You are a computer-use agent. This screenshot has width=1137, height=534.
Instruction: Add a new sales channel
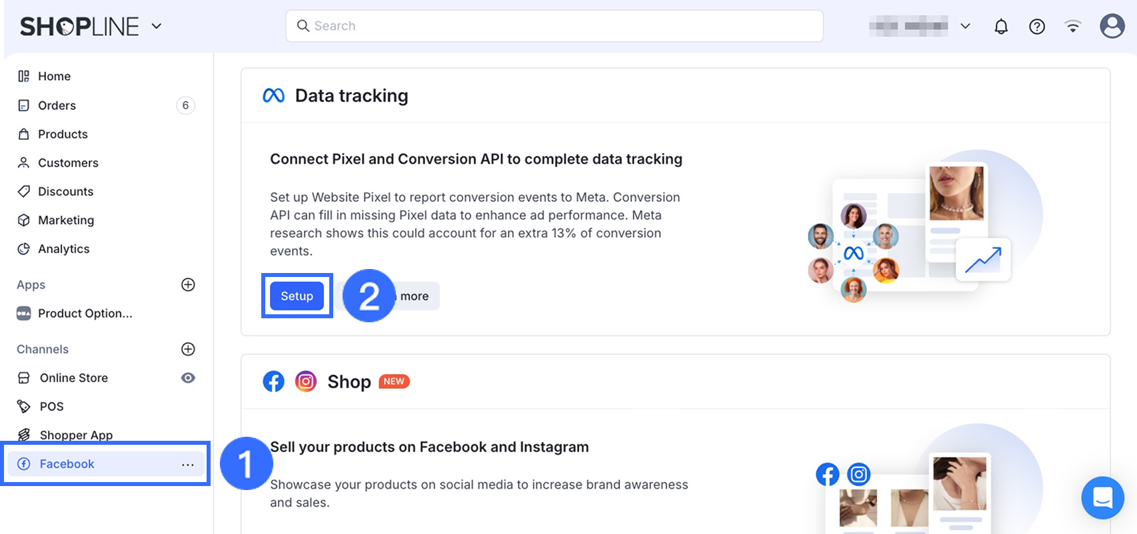[x=188, y=350]
